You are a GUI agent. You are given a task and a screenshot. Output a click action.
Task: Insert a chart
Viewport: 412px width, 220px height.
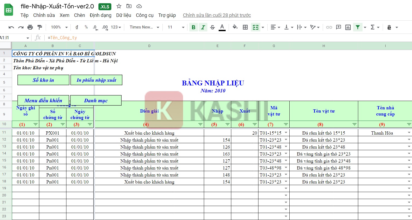tap(348, 27)
